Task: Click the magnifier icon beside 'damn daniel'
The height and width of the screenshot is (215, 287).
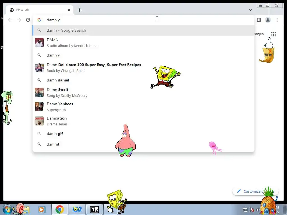Action: point(39,80)
